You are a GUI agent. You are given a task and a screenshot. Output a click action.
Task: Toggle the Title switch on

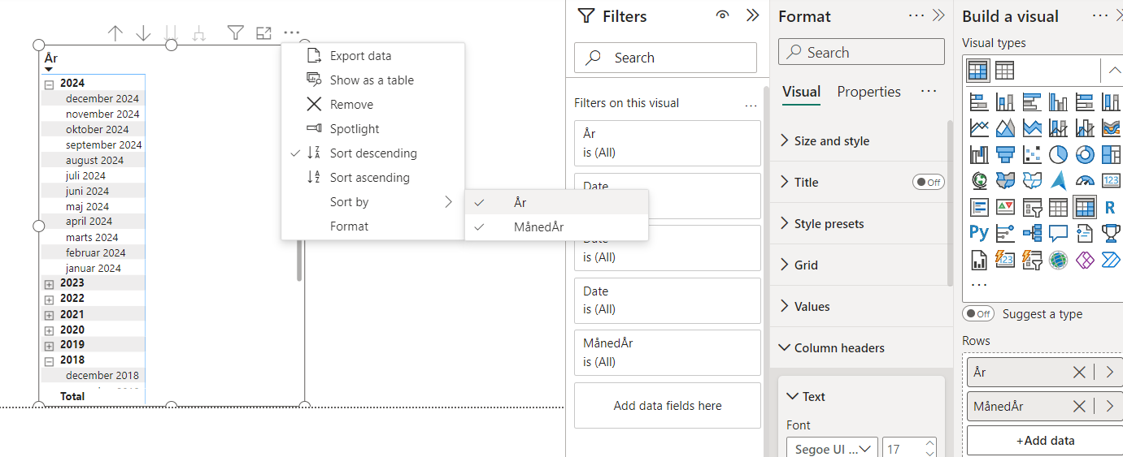[928, 182]
